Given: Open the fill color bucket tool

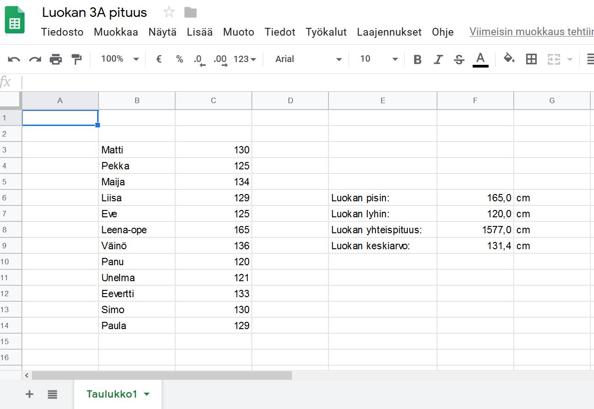Looking at the screenshot, I should tap(509, 58).
